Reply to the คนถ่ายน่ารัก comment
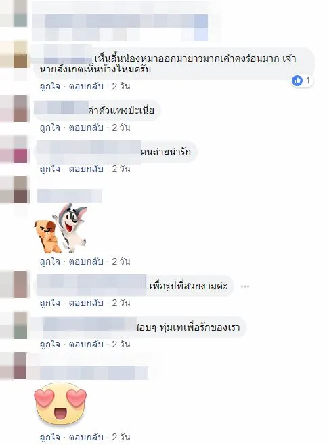Screen dimensions: 327x445 pyautogui.click(x=86, y=169)
